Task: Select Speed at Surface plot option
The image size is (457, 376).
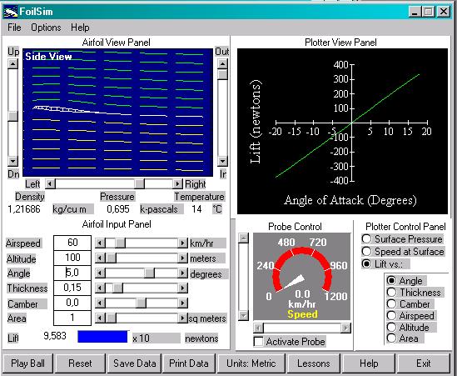Action: click(x=366, y=251)
